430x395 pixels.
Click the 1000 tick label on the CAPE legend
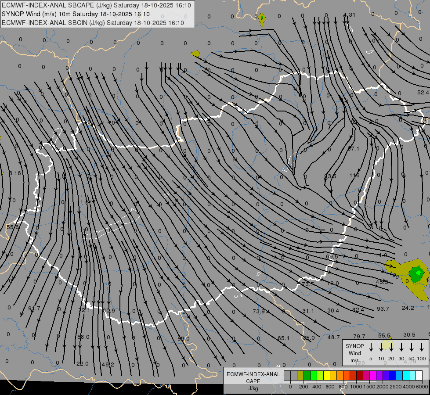[x=356, y=387]
